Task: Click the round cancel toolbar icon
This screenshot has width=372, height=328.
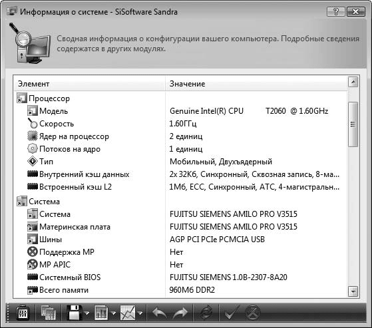Action: (x=253, y=313)
